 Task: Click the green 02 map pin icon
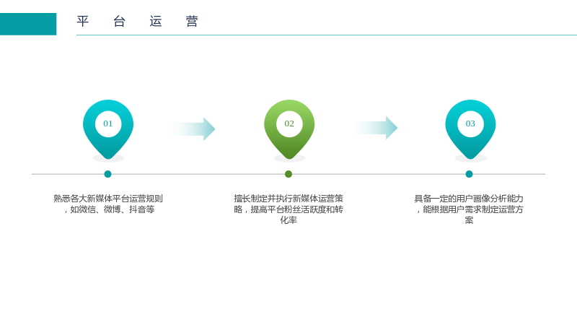pos(289,129)
